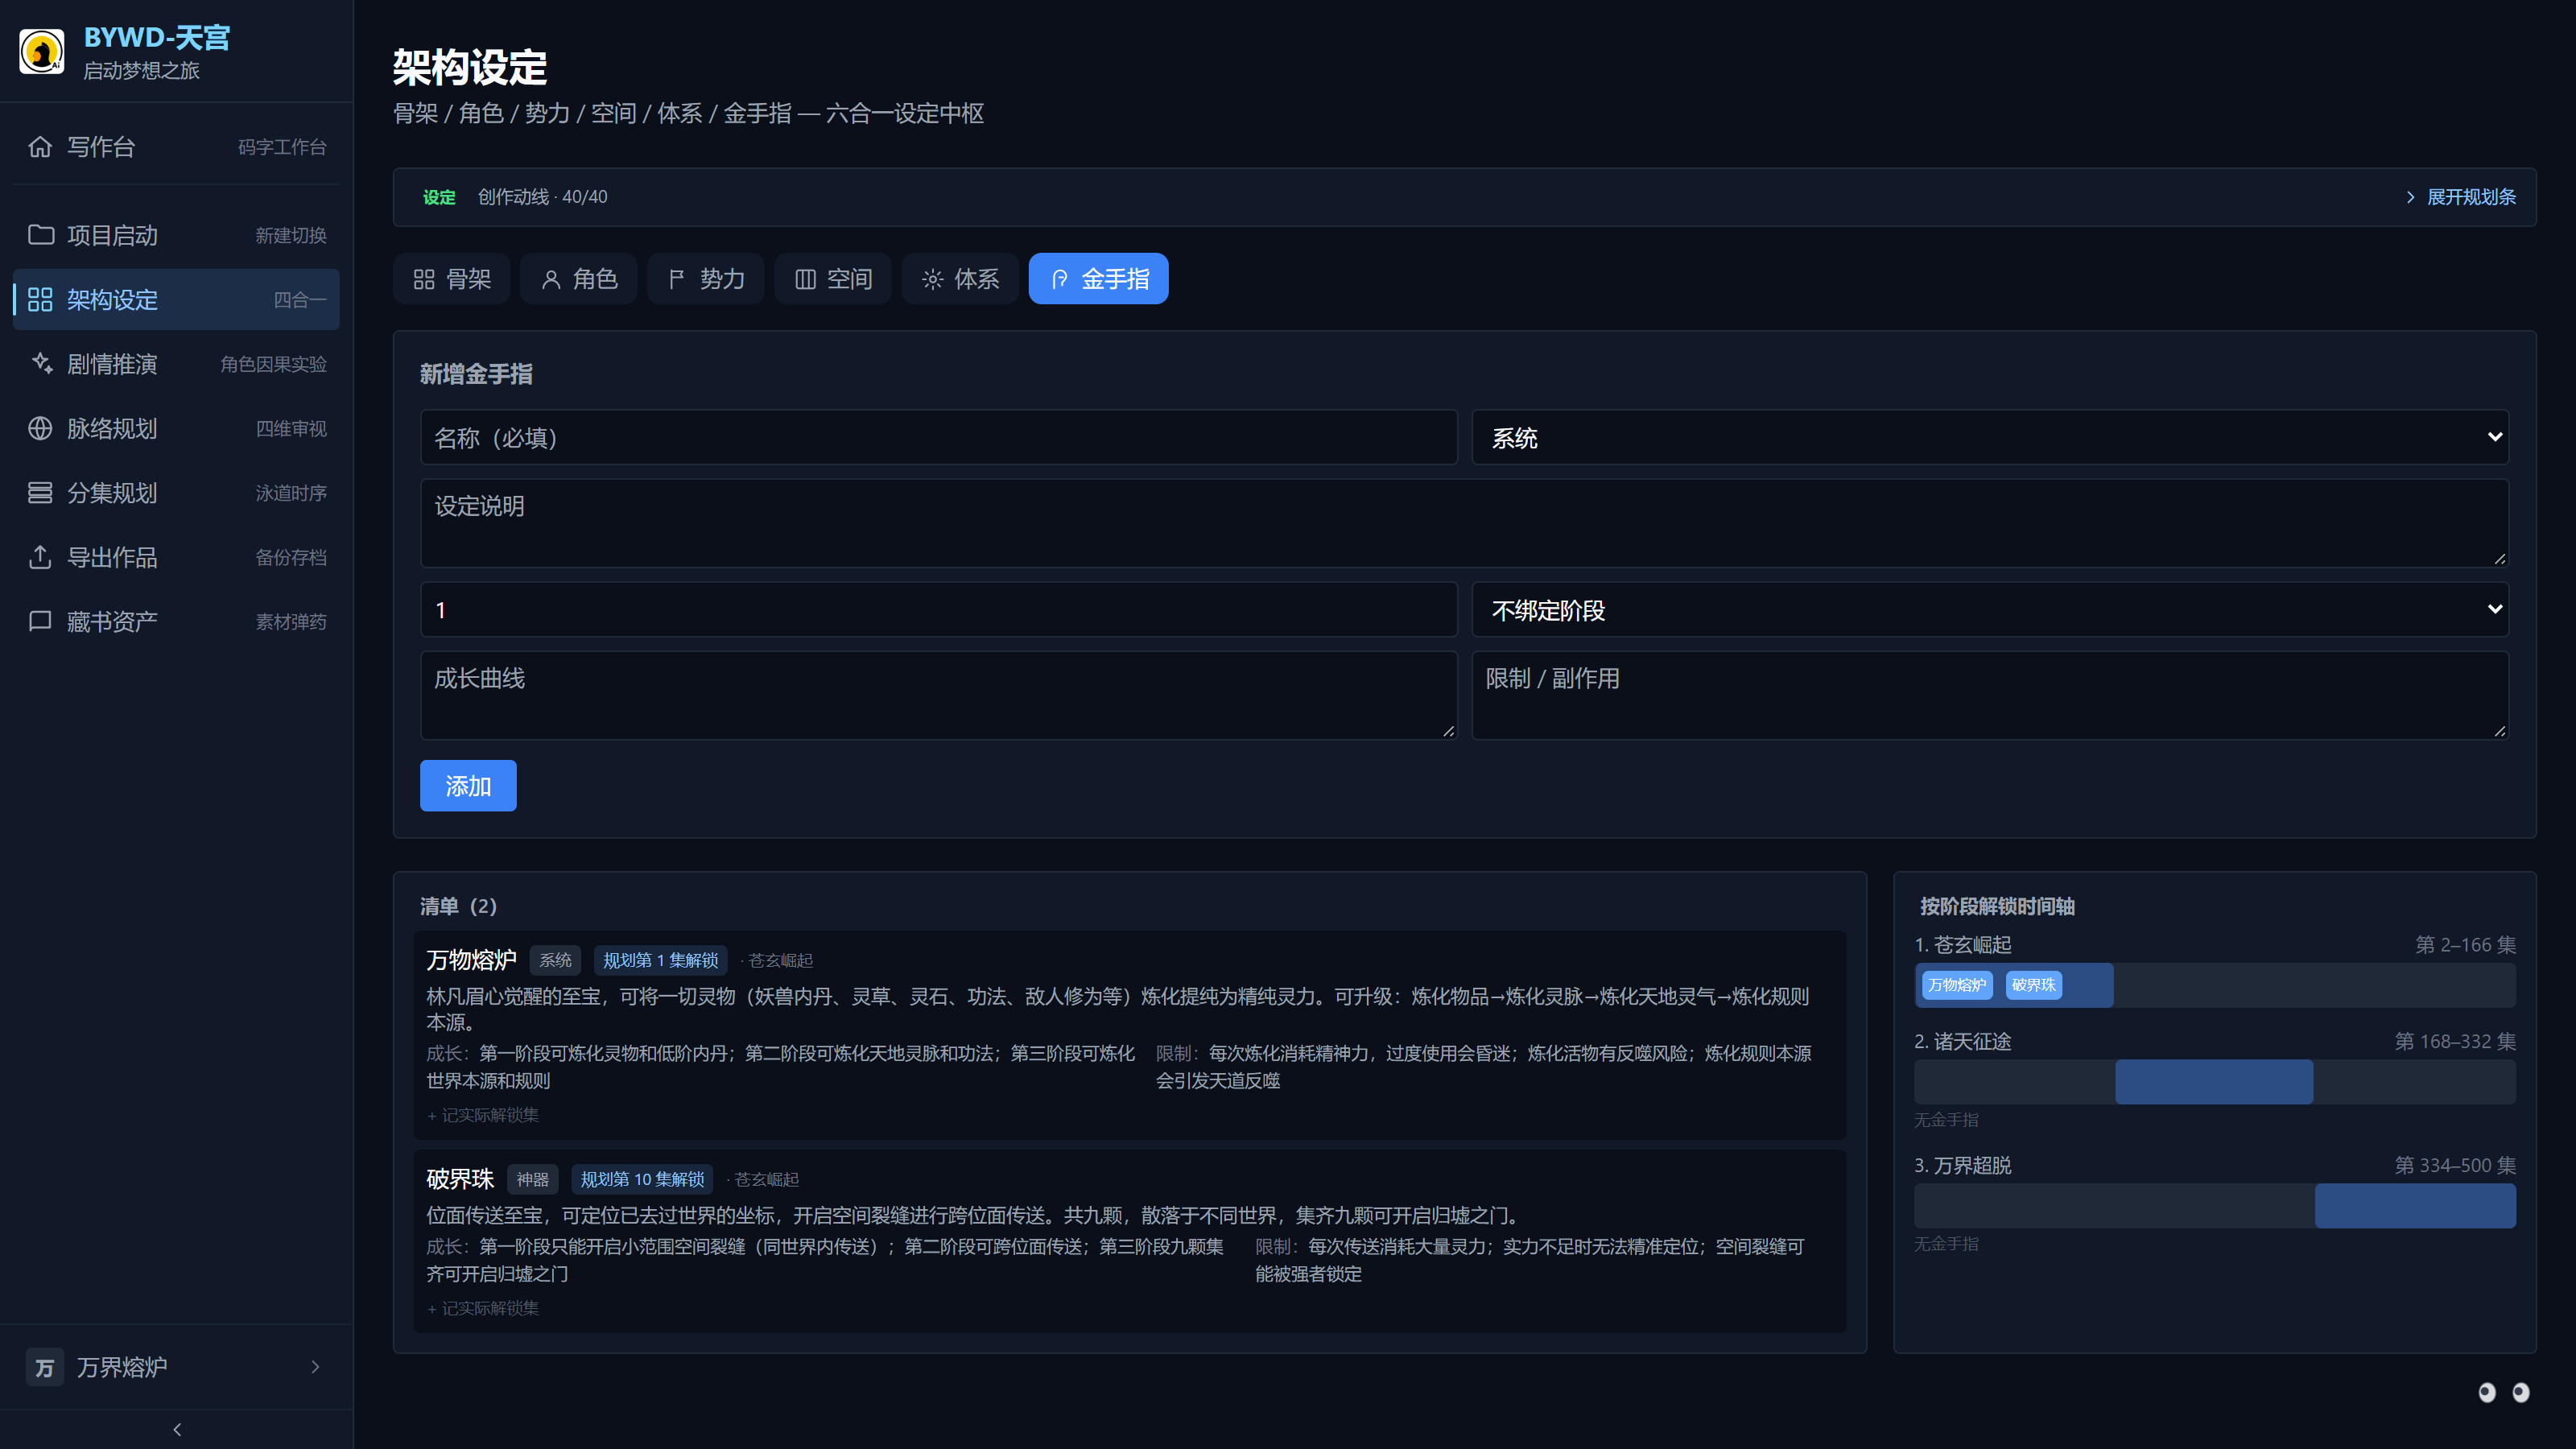This screenshot has height=1449, width=2576.
Task: Click the 破界珠 chip in timeline
Action: tap(2033, 985)
